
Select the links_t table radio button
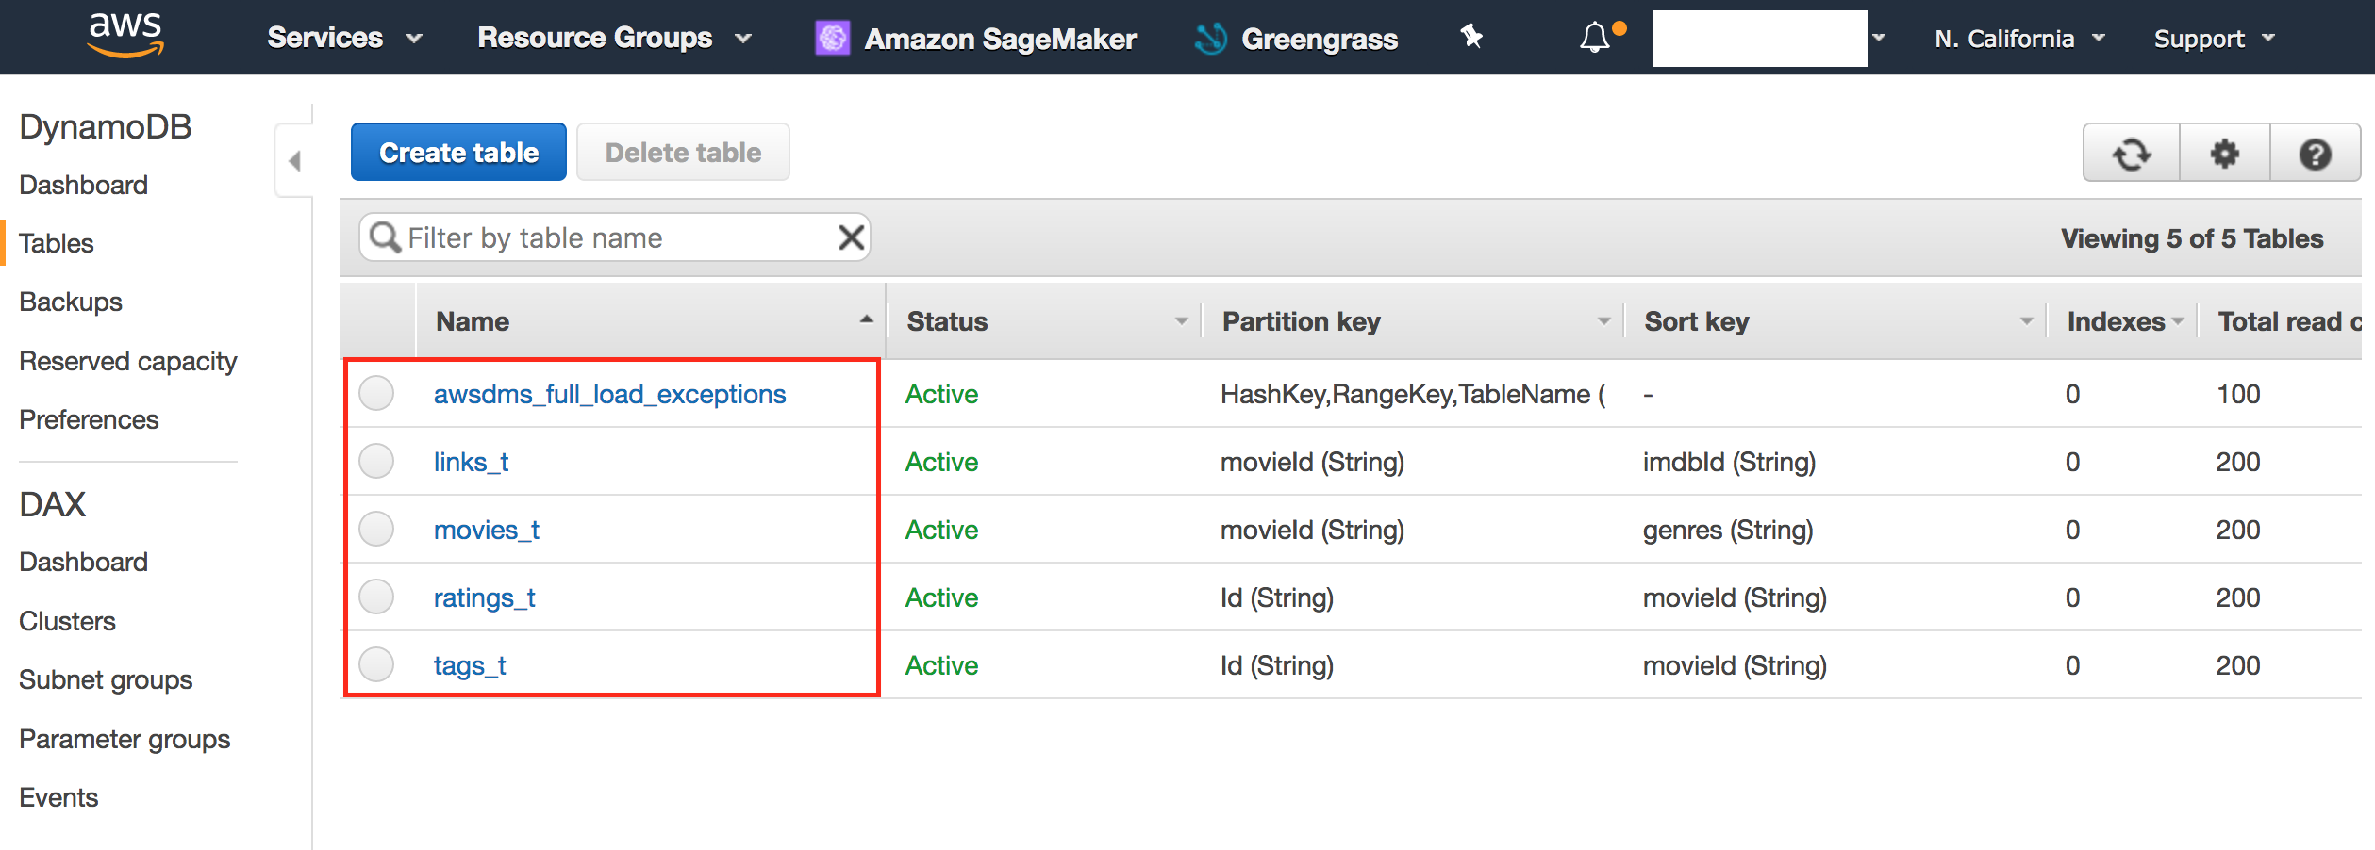(376, 462)
